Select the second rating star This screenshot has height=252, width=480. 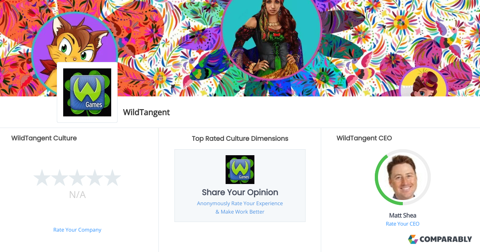click(59, 178)
